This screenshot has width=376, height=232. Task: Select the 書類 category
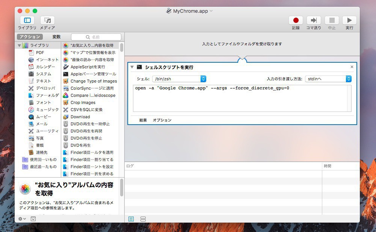(36, 145)
